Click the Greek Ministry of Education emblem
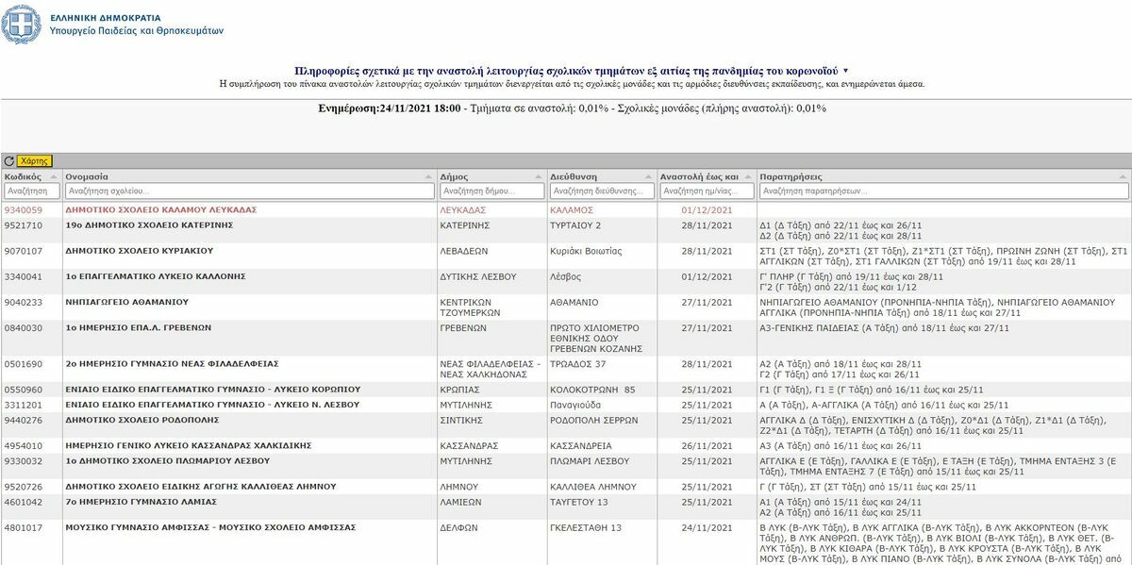Screen dimensions: 1132x565 [21, 24]
